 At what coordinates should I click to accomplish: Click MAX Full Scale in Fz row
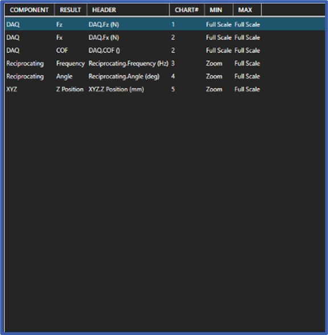247,24
